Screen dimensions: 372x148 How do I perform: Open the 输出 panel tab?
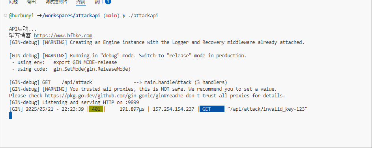(x=32, y=2)
